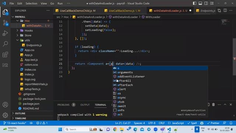
Task: Click Spaces: 4 indentation setting
Action: [x=139, y=123]
